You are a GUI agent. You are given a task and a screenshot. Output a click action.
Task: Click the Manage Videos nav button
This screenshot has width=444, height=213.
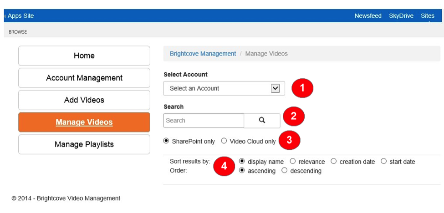tap(84, 122)
